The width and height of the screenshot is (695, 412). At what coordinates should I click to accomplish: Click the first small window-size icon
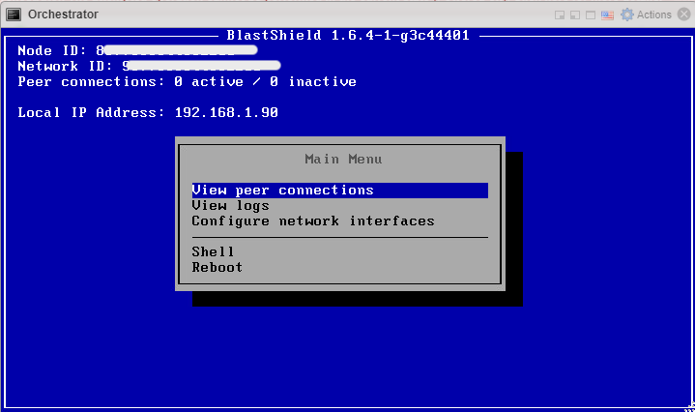click(x=560, y=15)
